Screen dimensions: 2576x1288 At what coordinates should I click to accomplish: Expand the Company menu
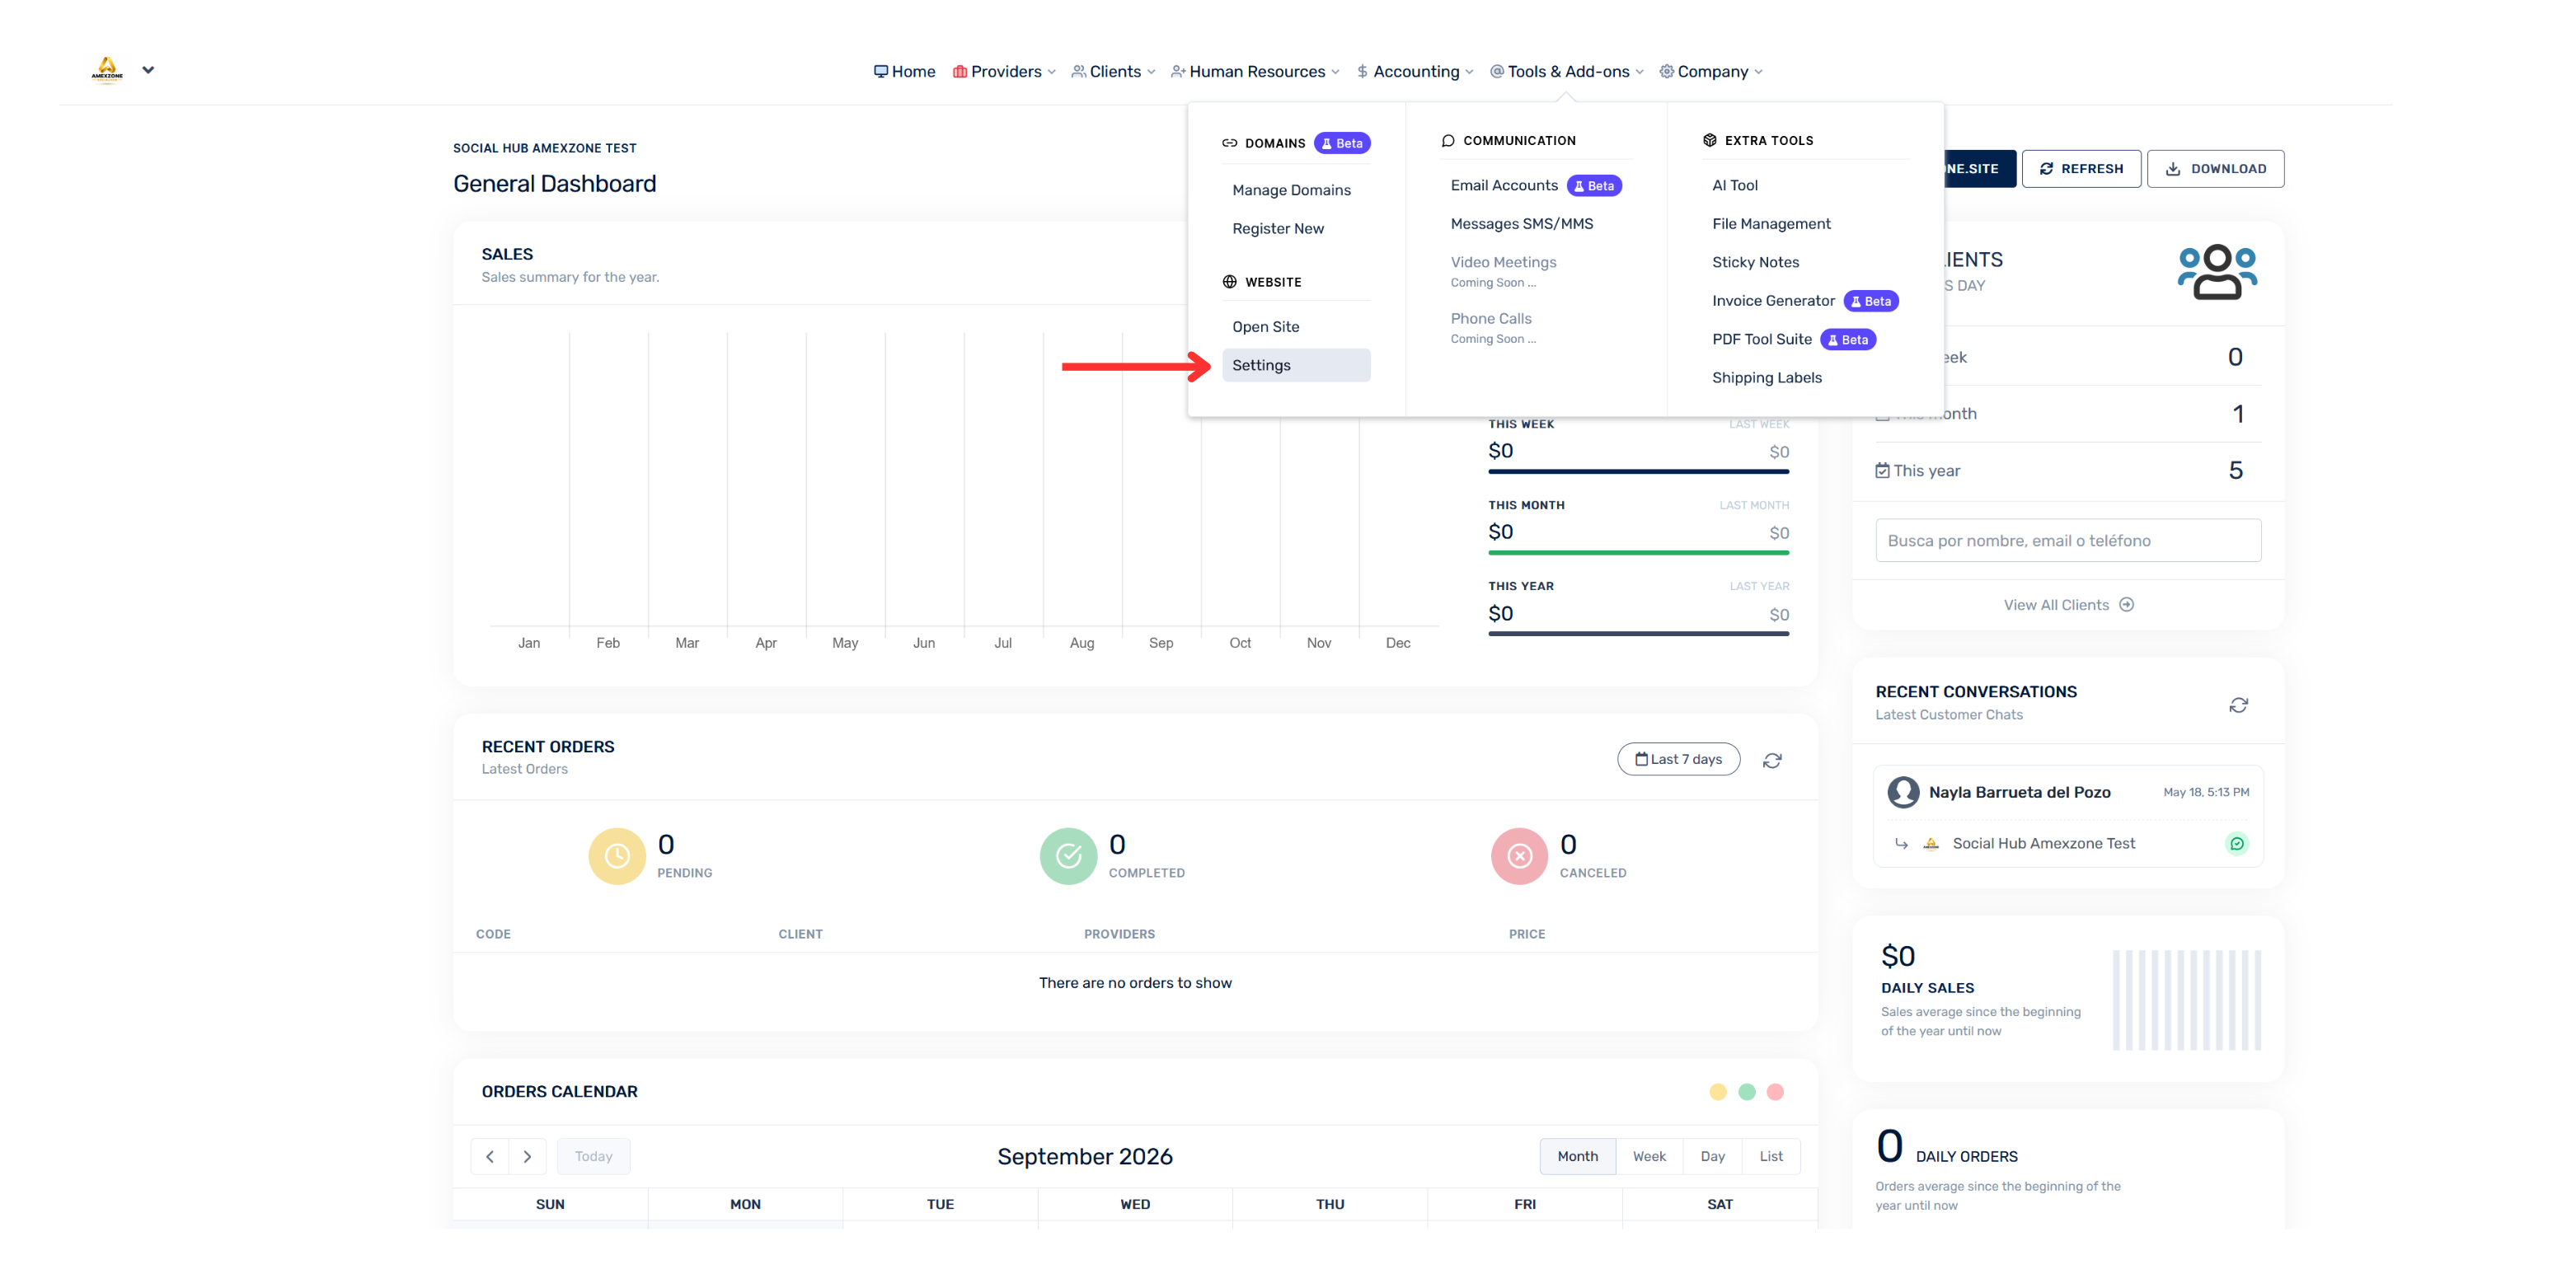coord(1711,72)
